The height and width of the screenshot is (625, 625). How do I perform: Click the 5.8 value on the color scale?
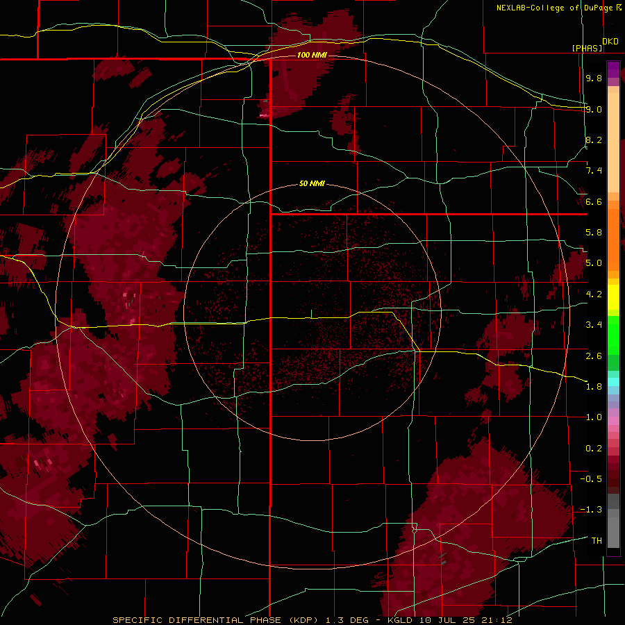(x=594, y=233)
